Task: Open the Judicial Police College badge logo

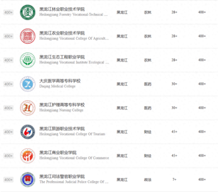Action: (x=27, y=180)
